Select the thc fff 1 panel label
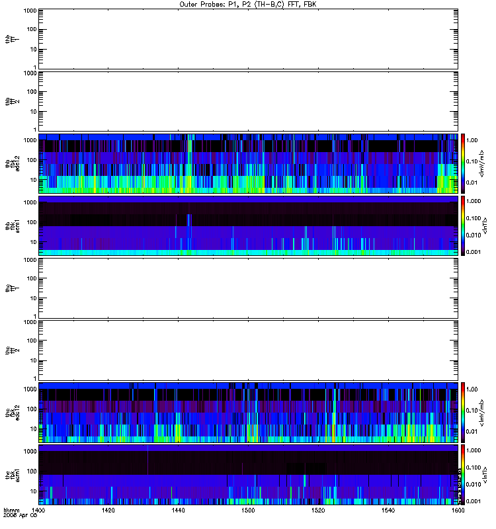The height and width of the screenshot is (529, 496). (x=12, y=288)
